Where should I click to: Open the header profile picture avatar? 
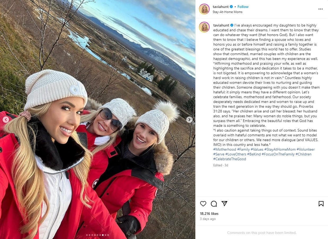(204, 9)
